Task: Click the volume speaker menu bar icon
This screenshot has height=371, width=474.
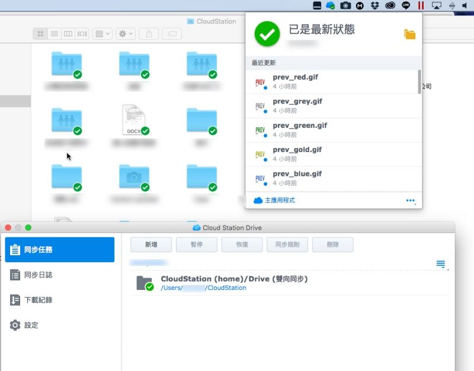Action: (x=465, y=5)
